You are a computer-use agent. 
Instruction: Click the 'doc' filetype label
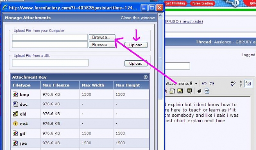(24, 104)
